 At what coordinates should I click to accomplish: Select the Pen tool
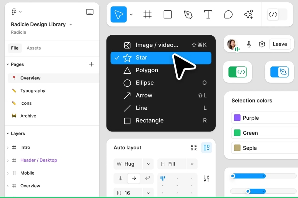click(x=188, y=15)
